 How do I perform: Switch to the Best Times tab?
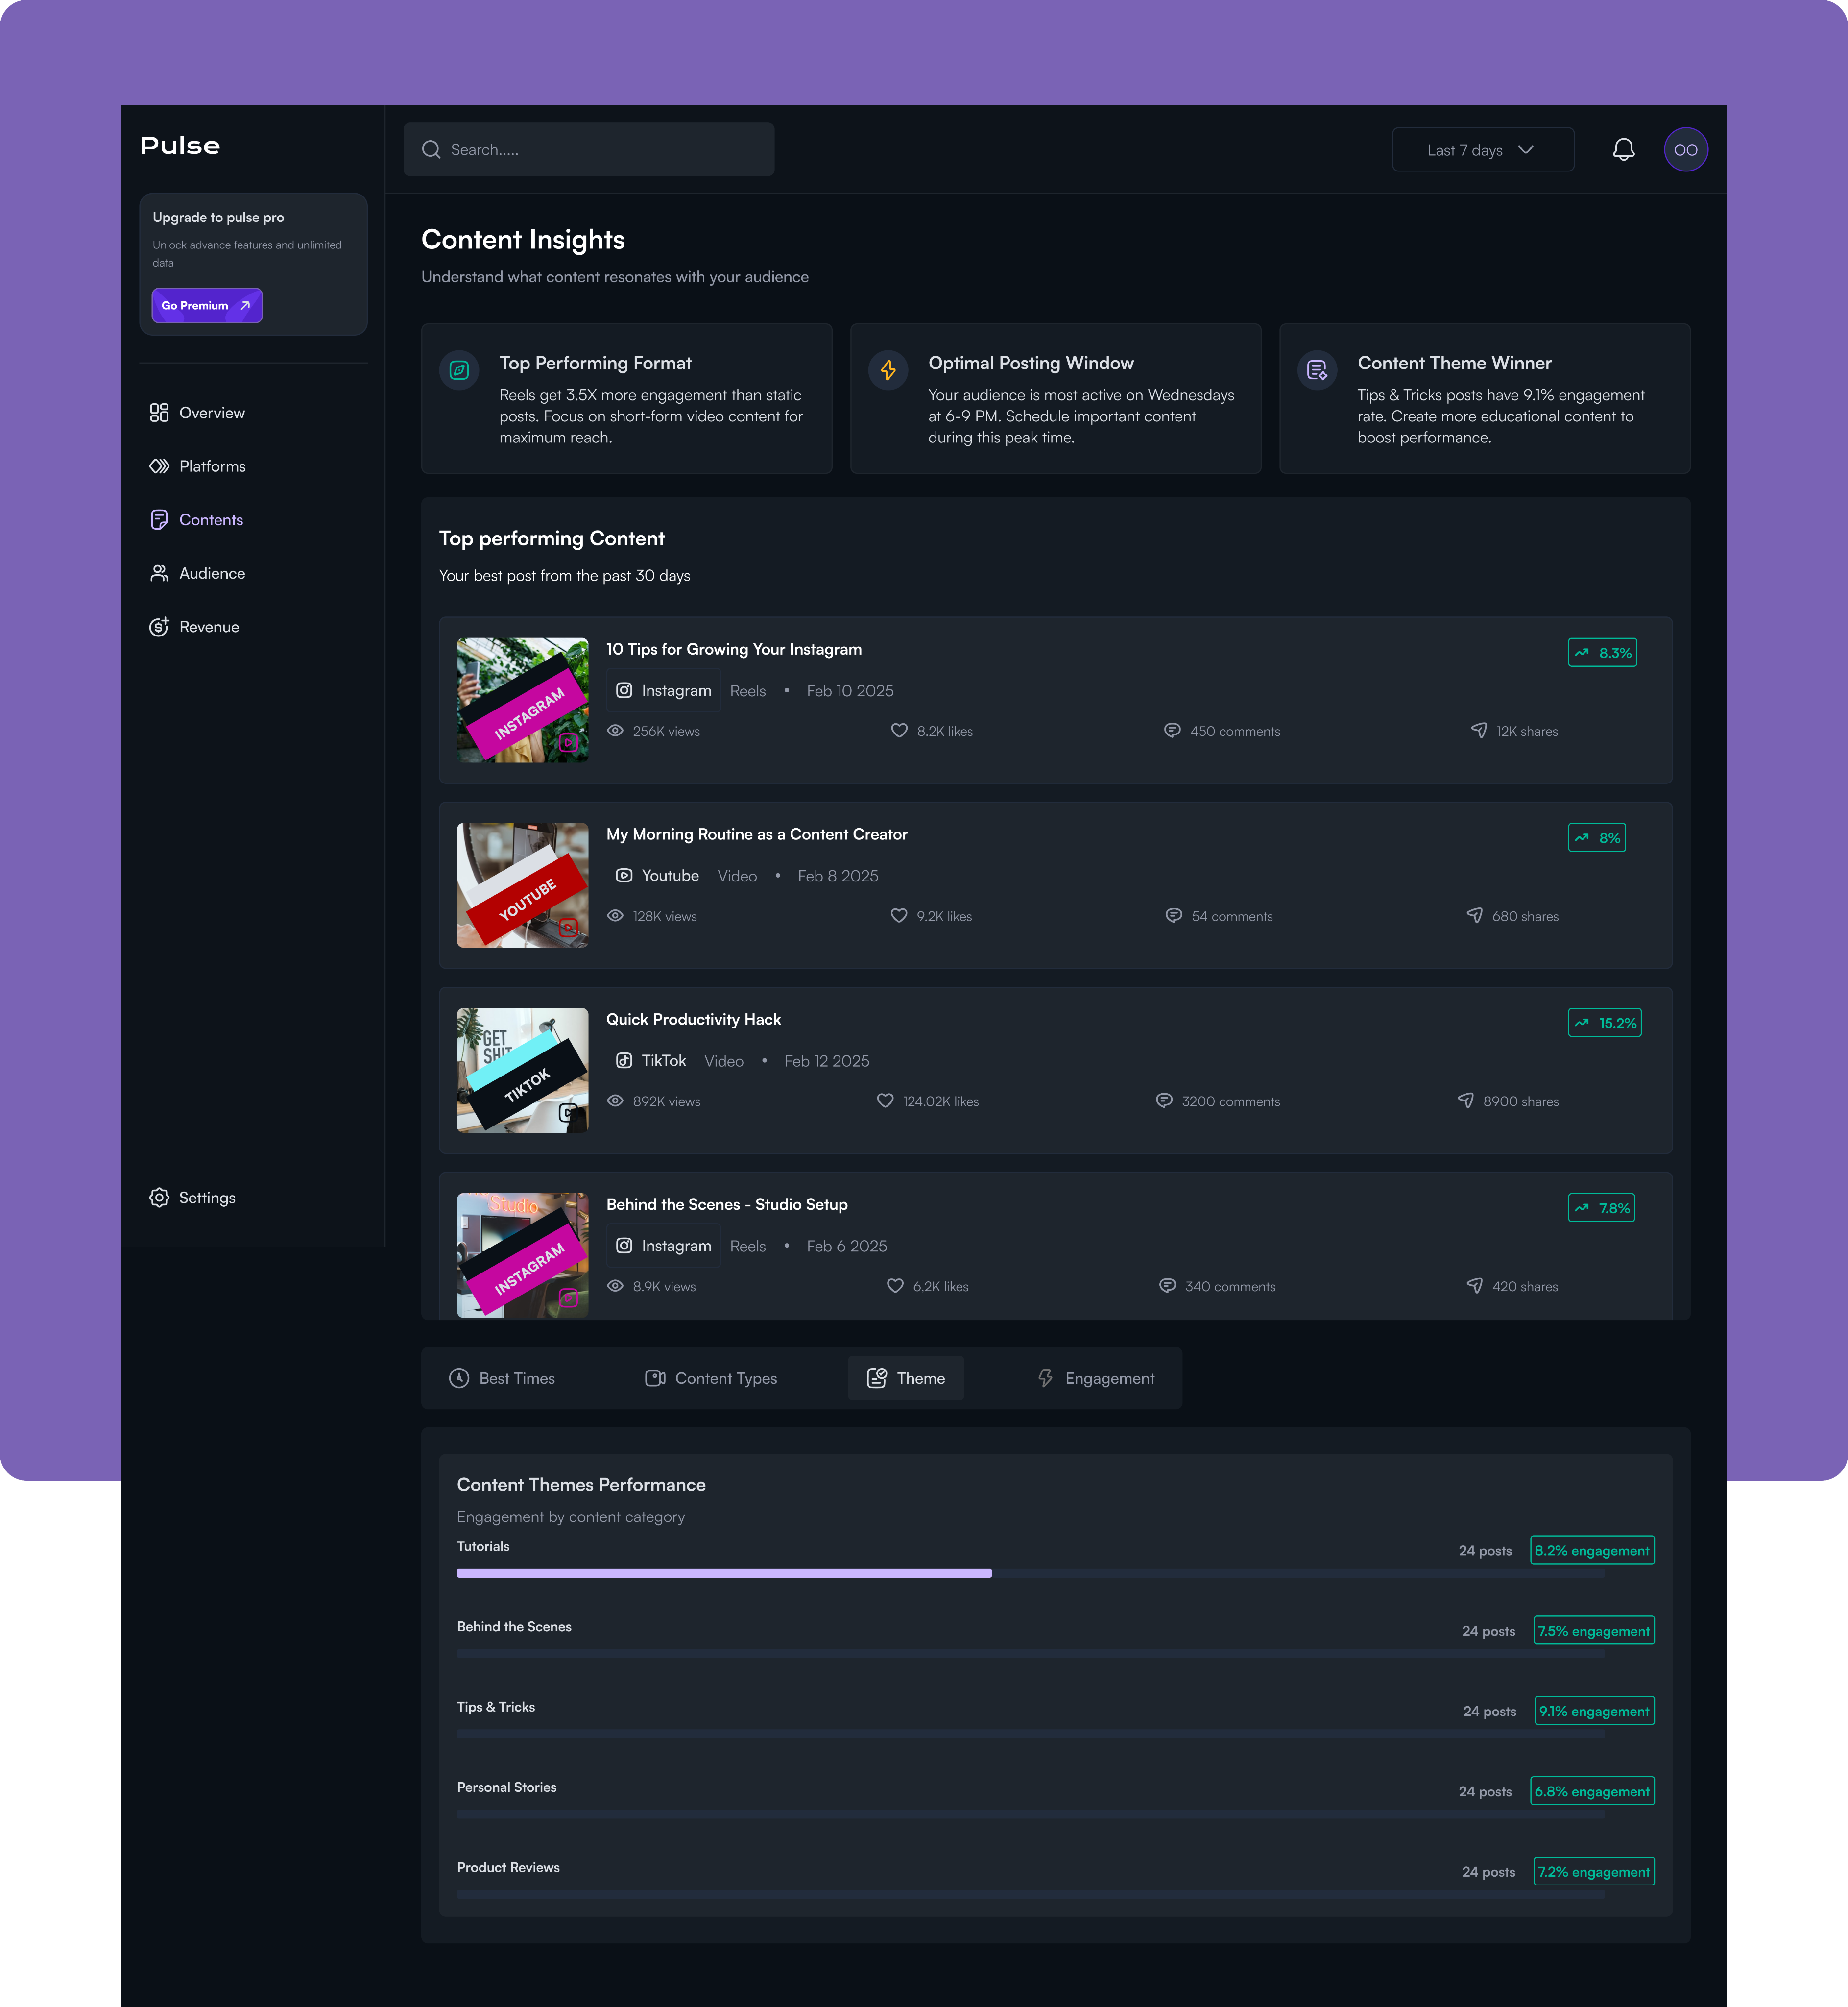(502, 1379)
